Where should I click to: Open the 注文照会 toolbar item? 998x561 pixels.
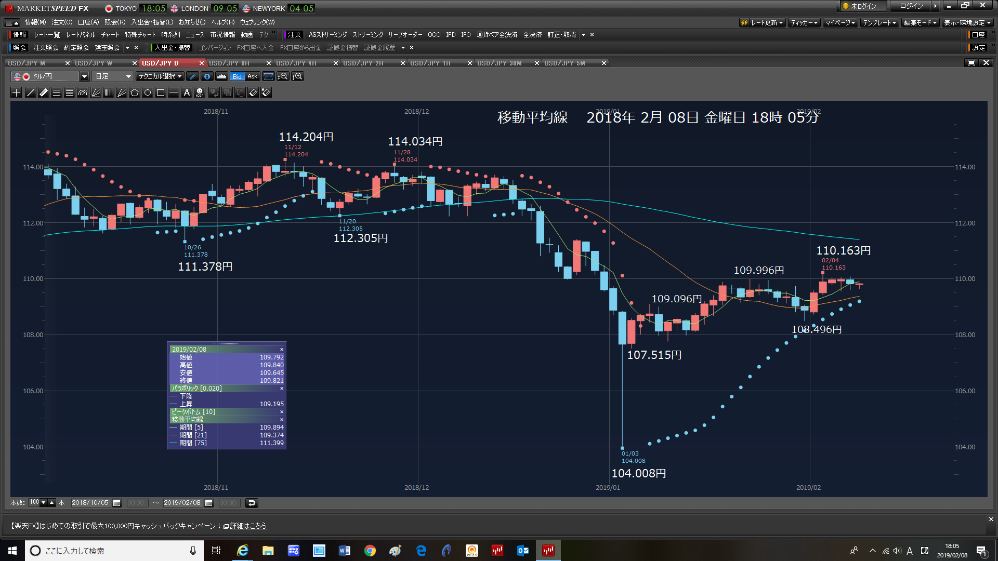coord(46,48)
